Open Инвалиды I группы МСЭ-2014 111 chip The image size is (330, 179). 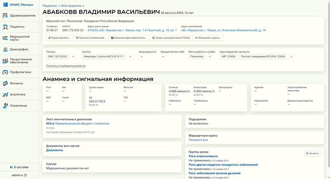click(x=104, y=57)
